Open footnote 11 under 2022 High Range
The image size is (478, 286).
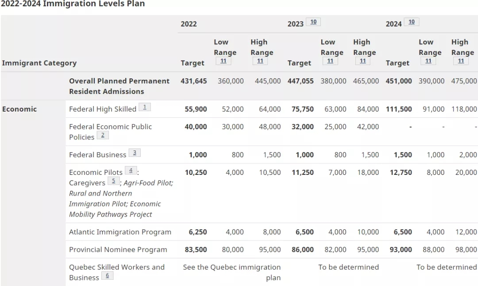260,61
